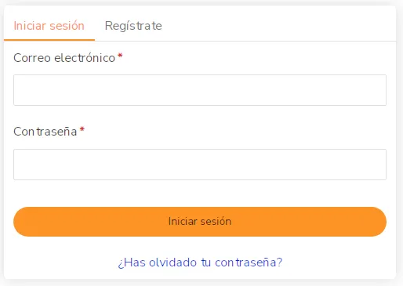The height and width of the screenshot is (286, 403).
Task: Open the registration form via Regístrate
Action: (133, 26)
